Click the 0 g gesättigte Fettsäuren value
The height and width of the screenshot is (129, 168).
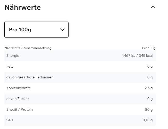[150, 77]
